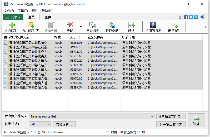
Task: Select file 第40卷魔人普 row
Action: (103, 87)
